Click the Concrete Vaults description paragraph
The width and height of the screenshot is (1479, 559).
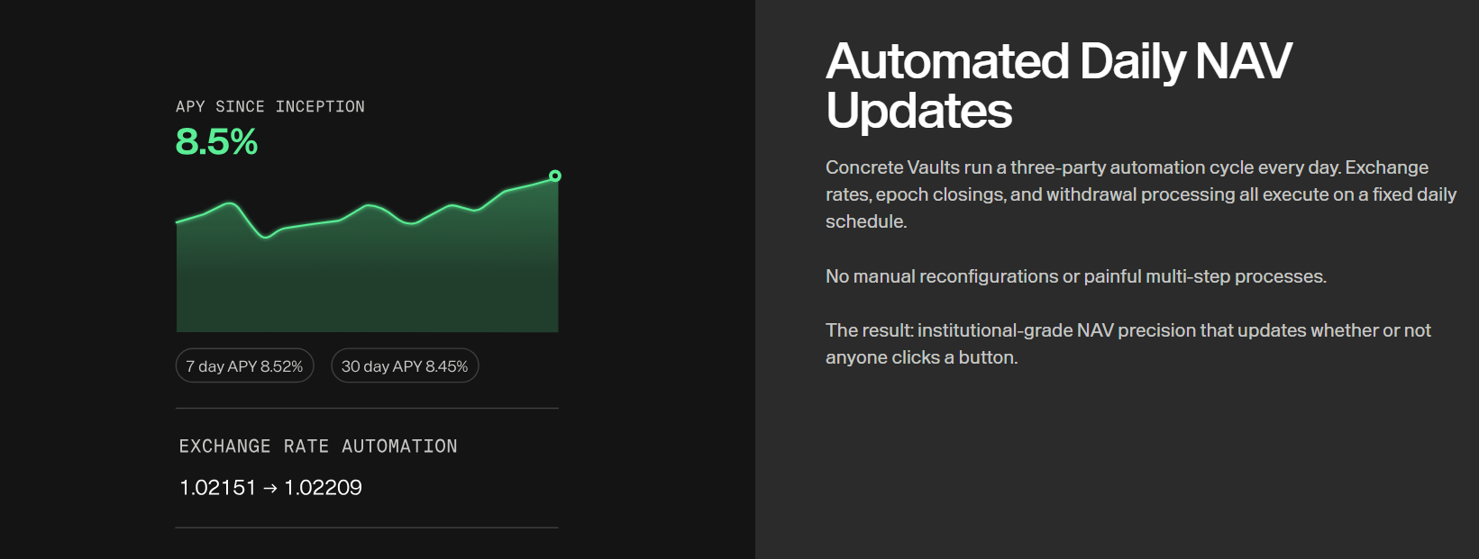[x=1141, y=194]
